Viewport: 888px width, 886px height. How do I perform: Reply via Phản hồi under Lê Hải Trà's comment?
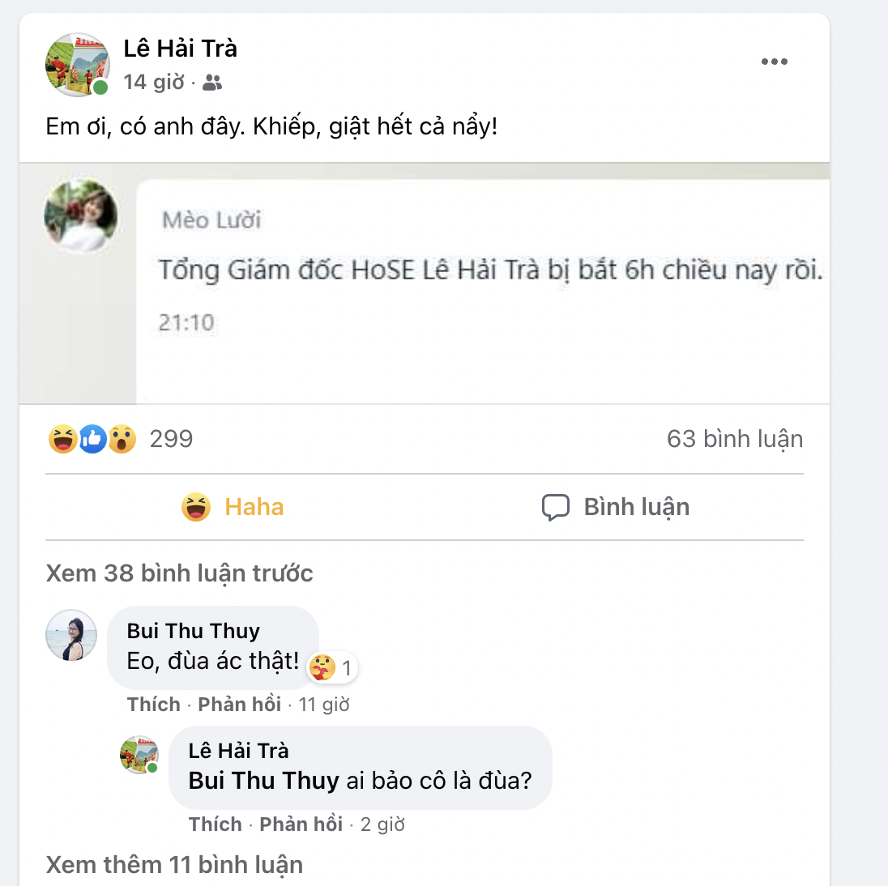coord(301,824)
